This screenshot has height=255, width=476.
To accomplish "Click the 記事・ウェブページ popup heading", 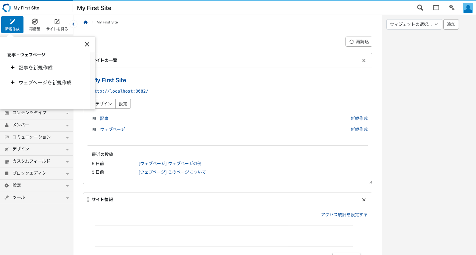I will (27, 55).
